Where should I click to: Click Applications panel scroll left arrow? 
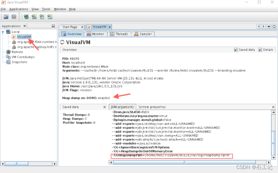3,164
